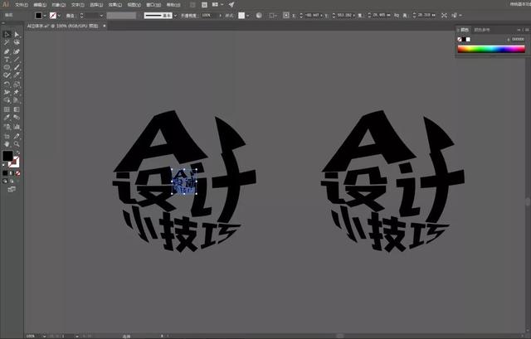The height and width of the screenshot is (339, 531).
Task: Select the Column Graph tool
Action: point(17,127)
